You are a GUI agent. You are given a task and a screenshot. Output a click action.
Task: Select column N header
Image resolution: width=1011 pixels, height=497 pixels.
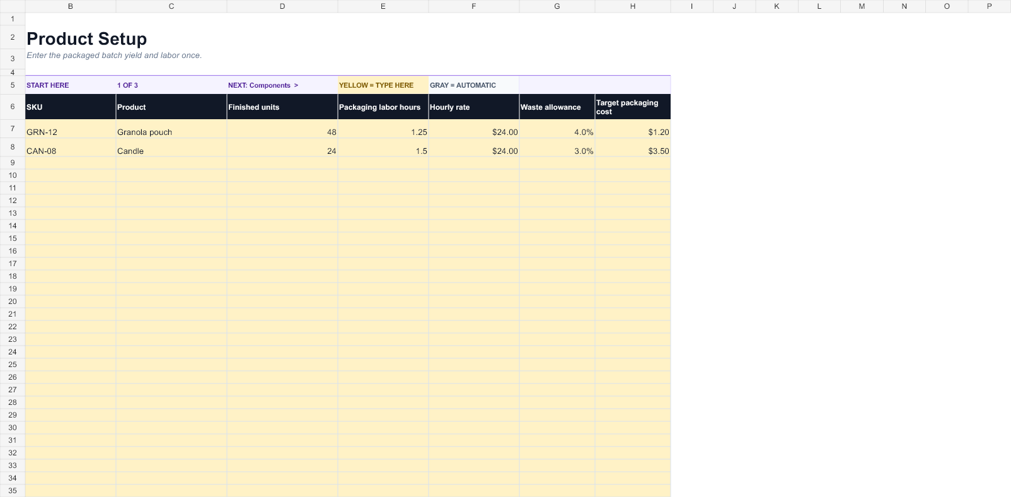pos(904,6)
